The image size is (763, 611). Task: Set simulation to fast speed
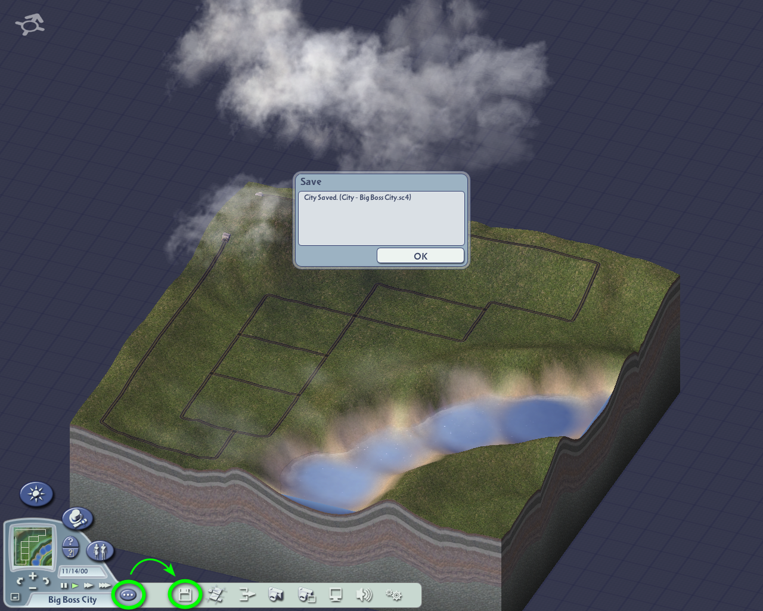pyautogui.click(x=89, y=585)
